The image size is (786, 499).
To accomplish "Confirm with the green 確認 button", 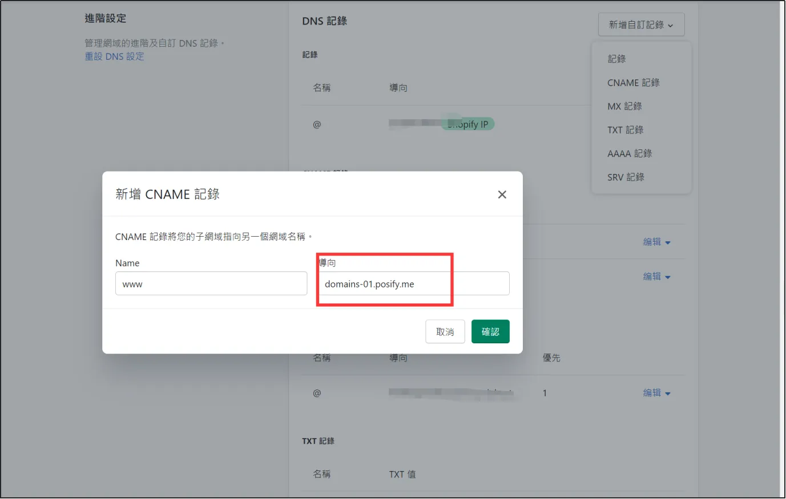I will 490,332.
